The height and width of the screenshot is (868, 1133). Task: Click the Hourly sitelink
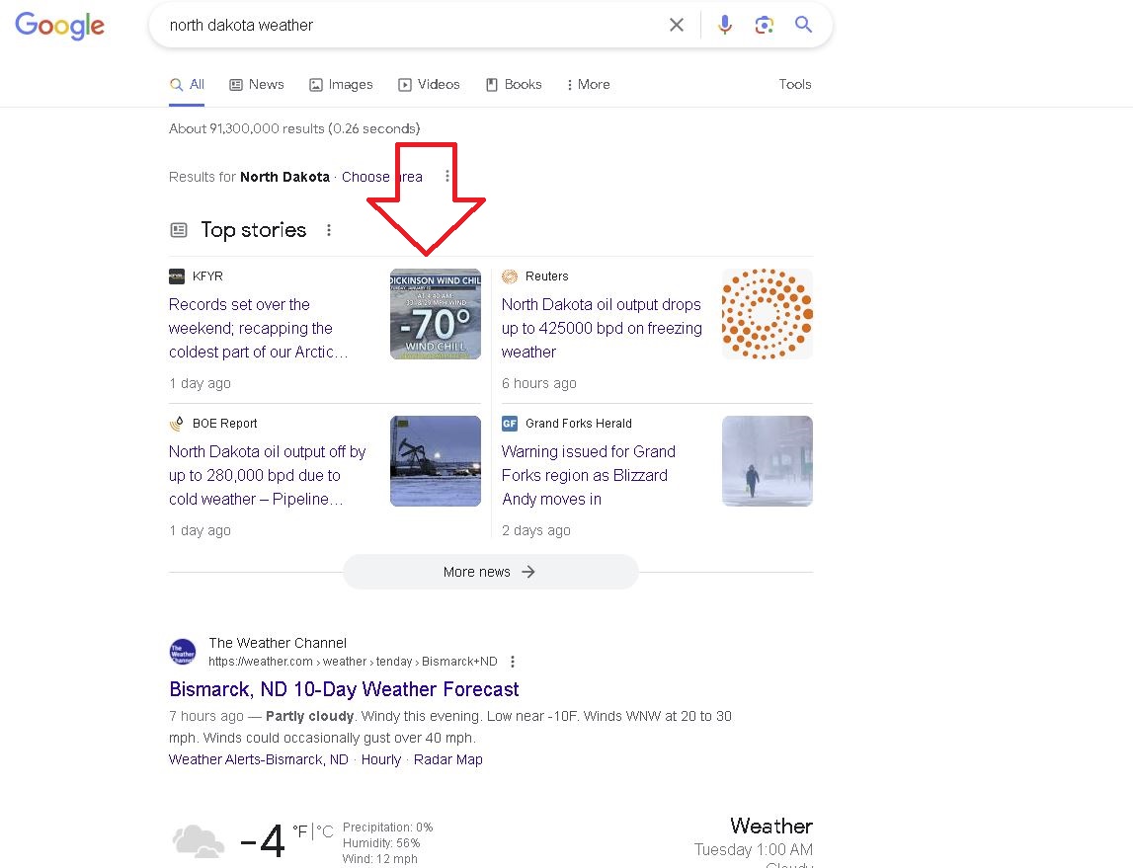[x=381, y=759]
